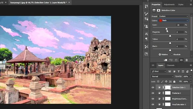Delete this adjustment layer trash icon
The width and height of the screenshot is (193, 109).
pos(187,60)
